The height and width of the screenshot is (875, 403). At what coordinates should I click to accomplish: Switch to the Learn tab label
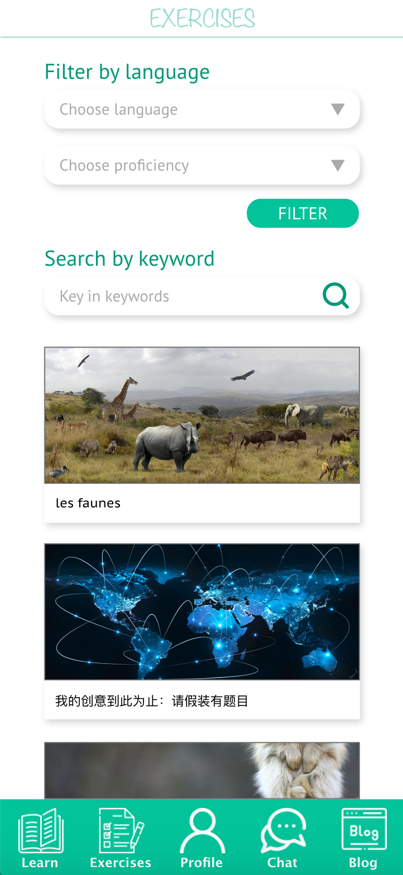(x=40, y=863)
